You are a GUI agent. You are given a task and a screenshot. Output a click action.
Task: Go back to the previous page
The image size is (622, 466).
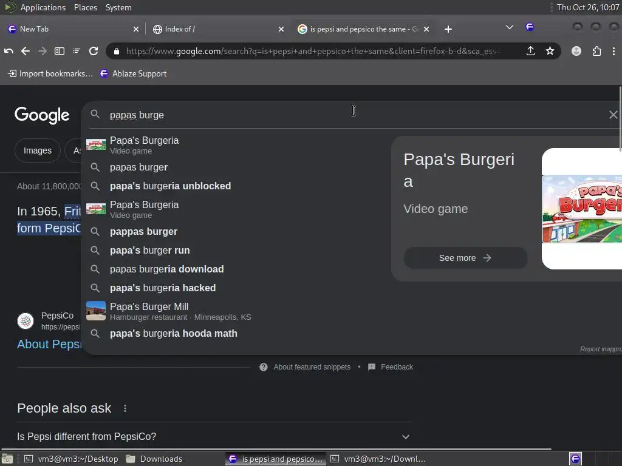(26, 51)
